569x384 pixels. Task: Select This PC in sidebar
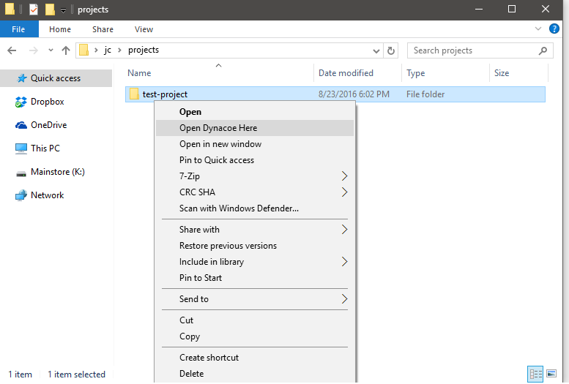click(x=45, y=148)
